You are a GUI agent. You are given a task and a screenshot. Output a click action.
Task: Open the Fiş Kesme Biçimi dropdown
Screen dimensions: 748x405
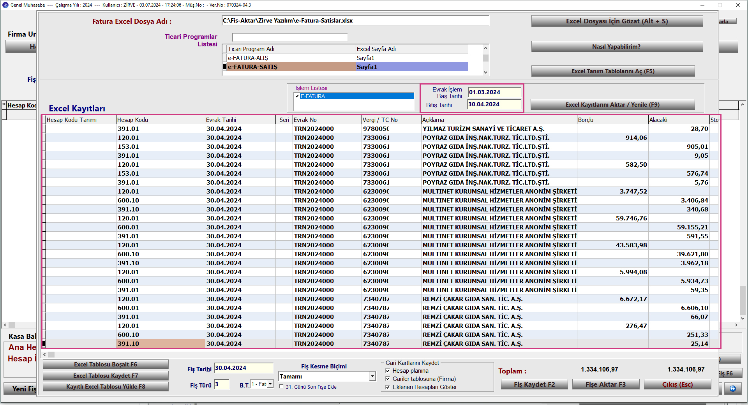pyautogui.click(x=372, y=376)
